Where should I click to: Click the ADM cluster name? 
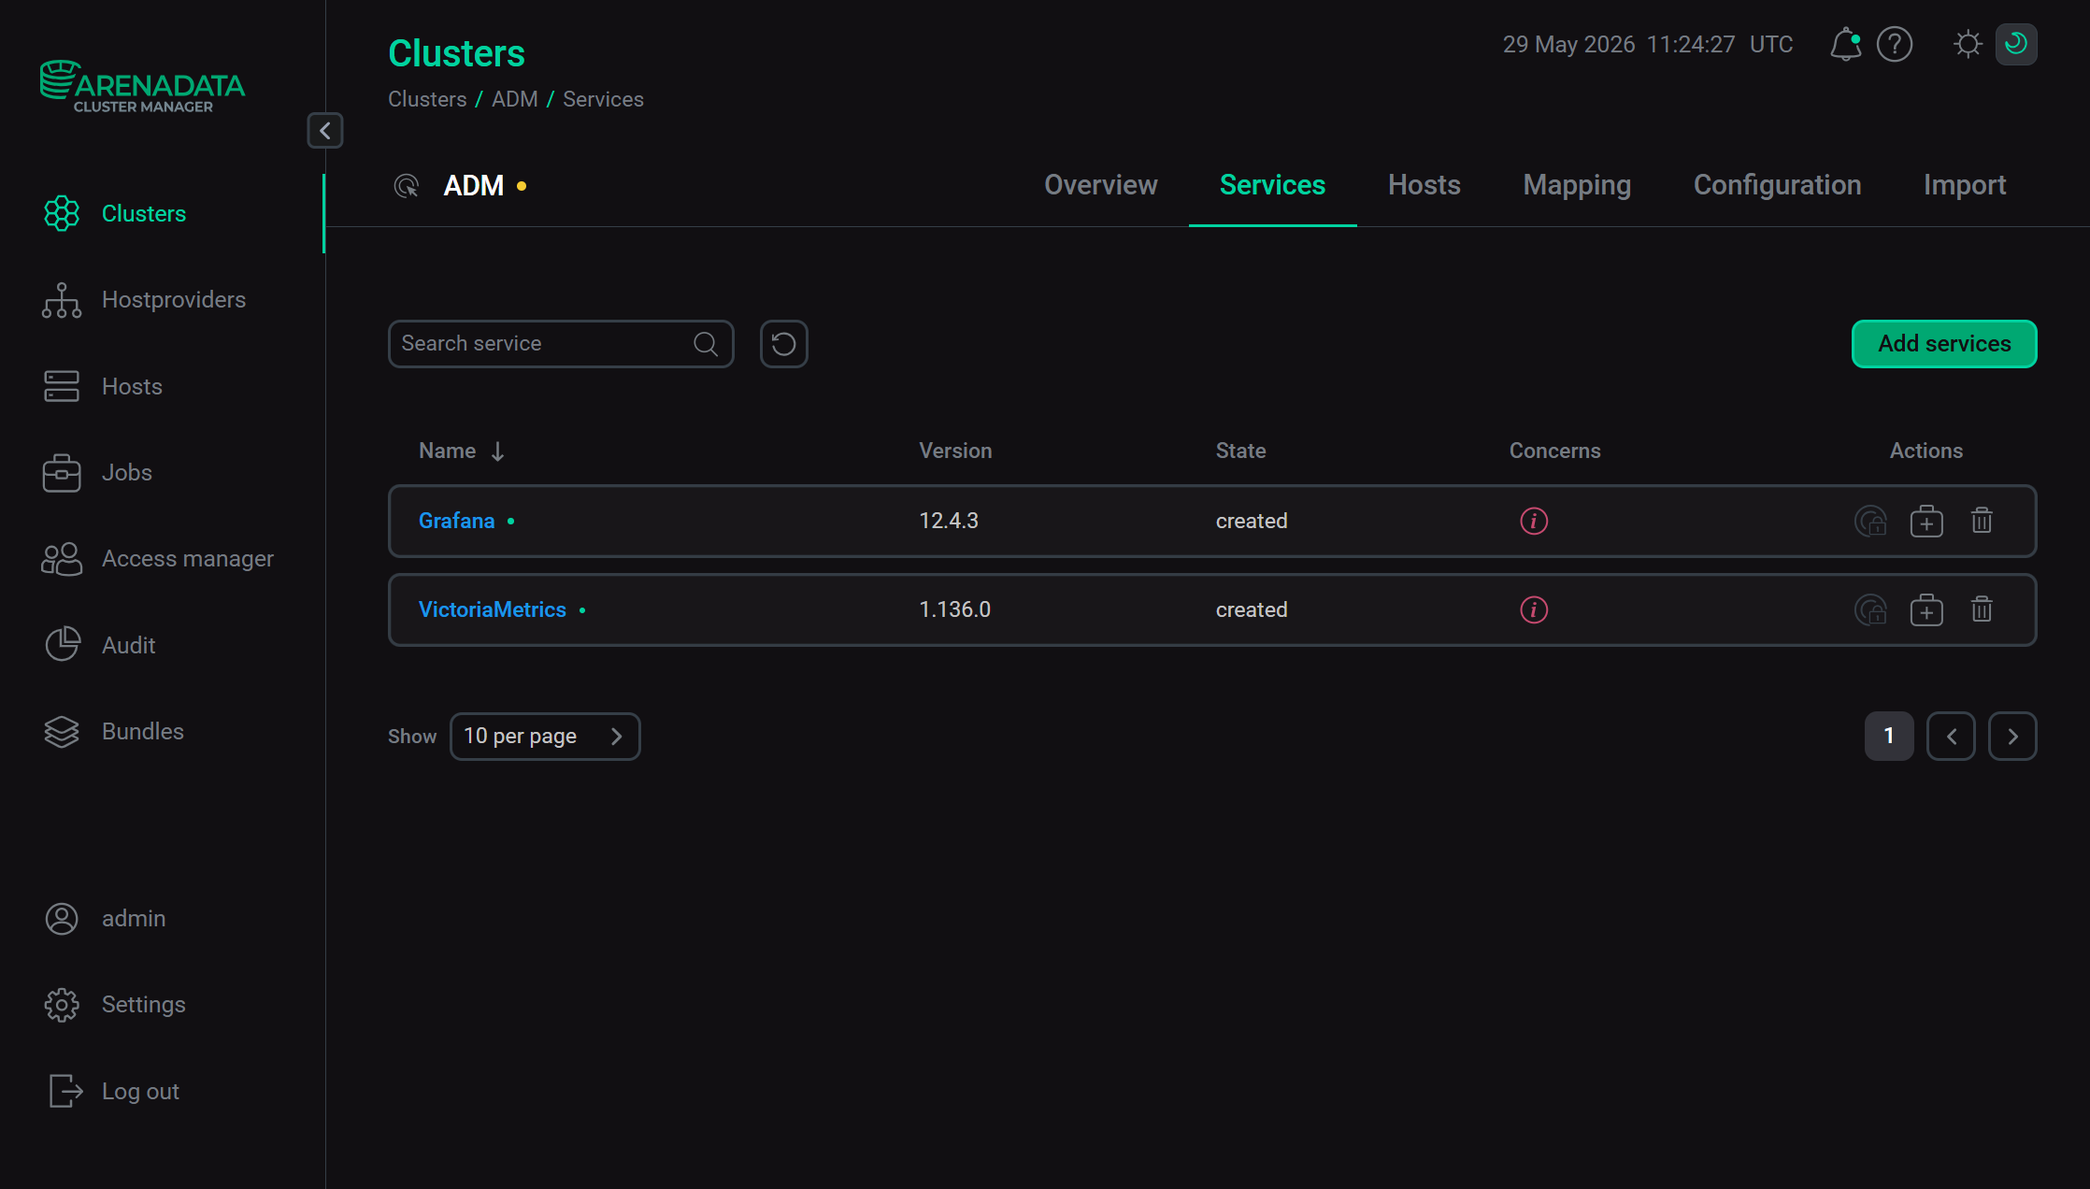[473, 186]
